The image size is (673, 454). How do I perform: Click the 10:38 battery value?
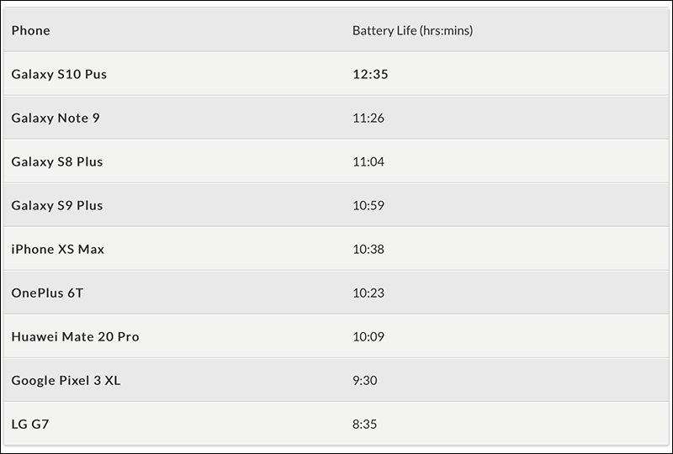(x=368, y=250)
